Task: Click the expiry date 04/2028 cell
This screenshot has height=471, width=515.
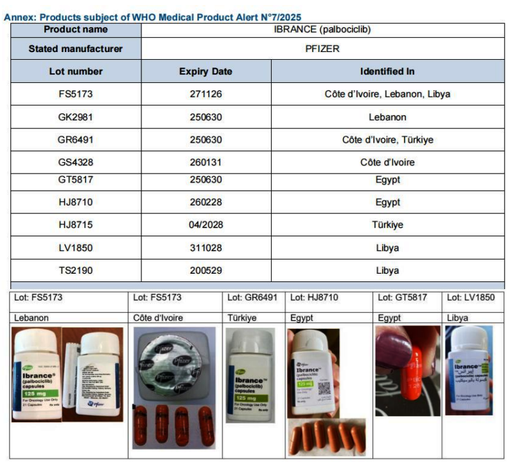Action: coord(205,226)
